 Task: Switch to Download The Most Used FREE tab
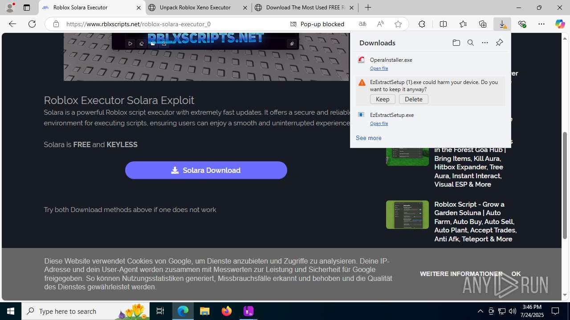click(x=305, y=8)
